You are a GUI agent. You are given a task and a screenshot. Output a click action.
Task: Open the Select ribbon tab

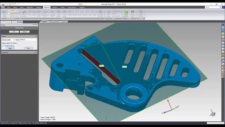coord(15,7)
